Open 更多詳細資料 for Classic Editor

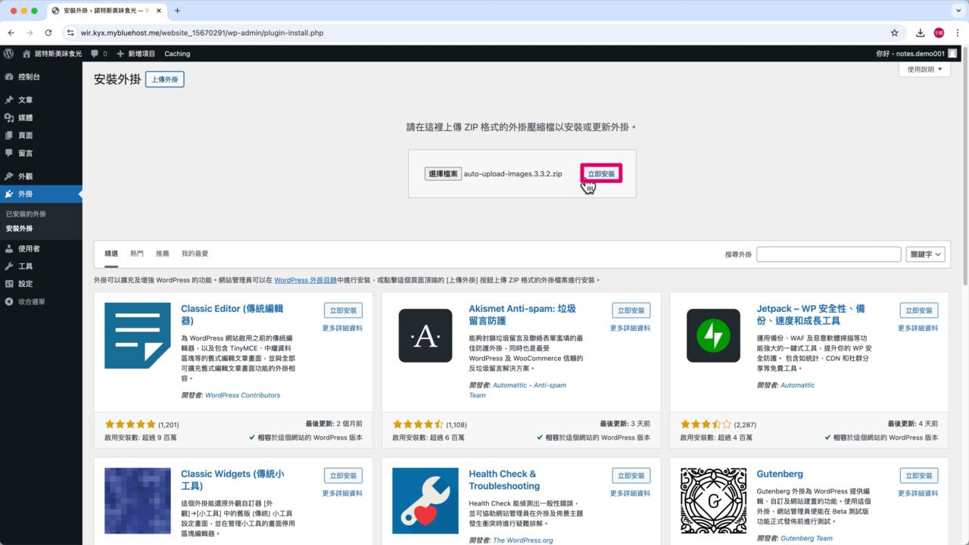tap(342, 329)
